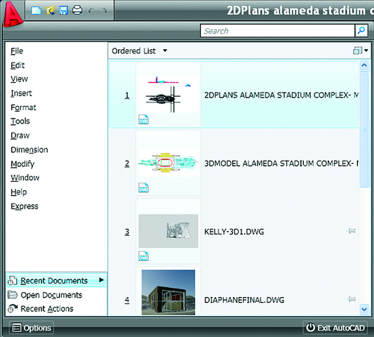This screenshot has width=374, height=337.
Task: Click list number 4
Action: [127, 300]
